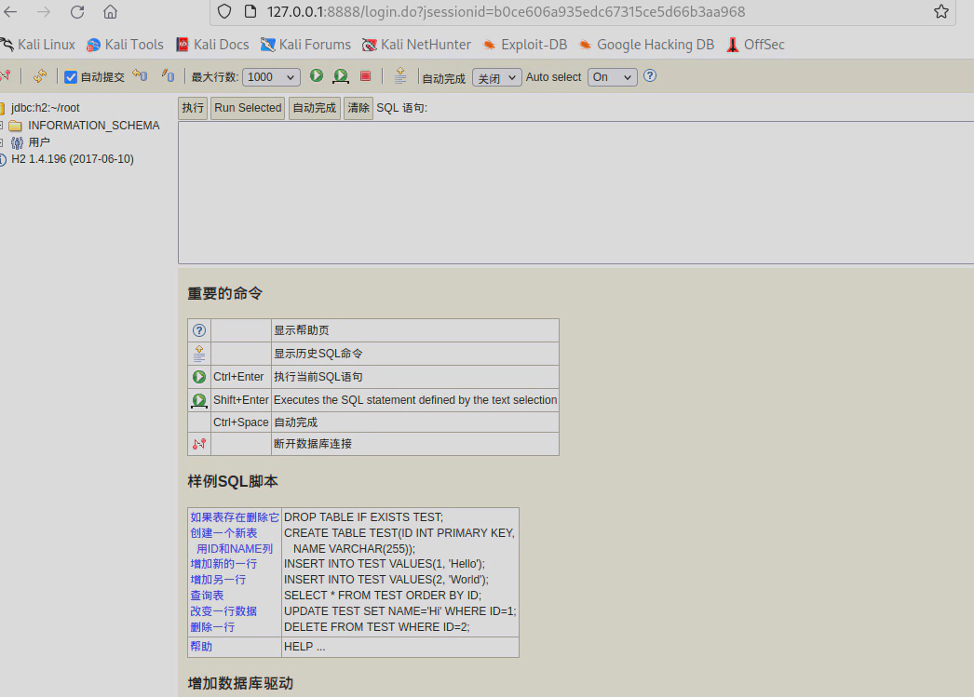Click the run selected toolbar icon
The width and height of the screenshot is (974, 697).
(x=341, y=76)
